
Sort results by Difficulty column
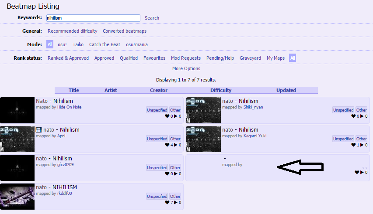tap(221, 90)
